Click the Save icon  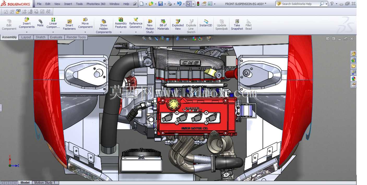tap(160, 4)
